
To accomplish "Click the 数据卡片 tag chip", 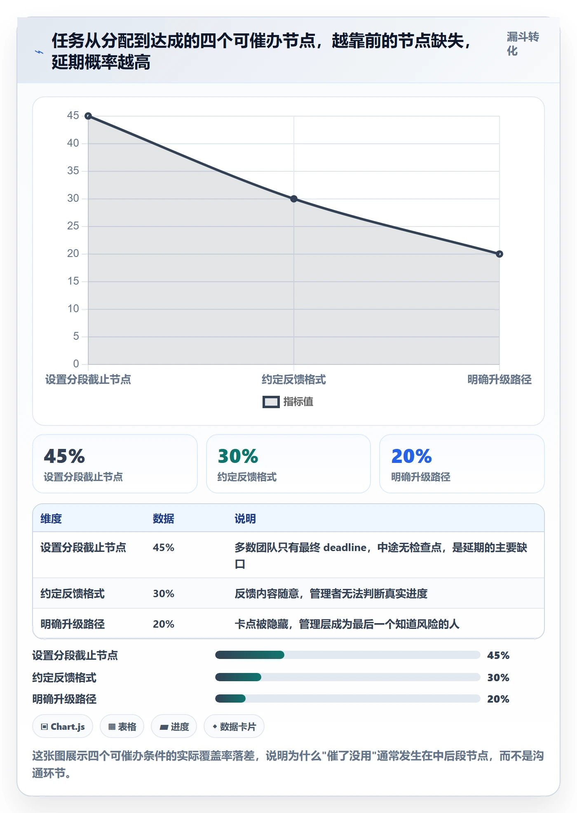I will tap(234, 727).
